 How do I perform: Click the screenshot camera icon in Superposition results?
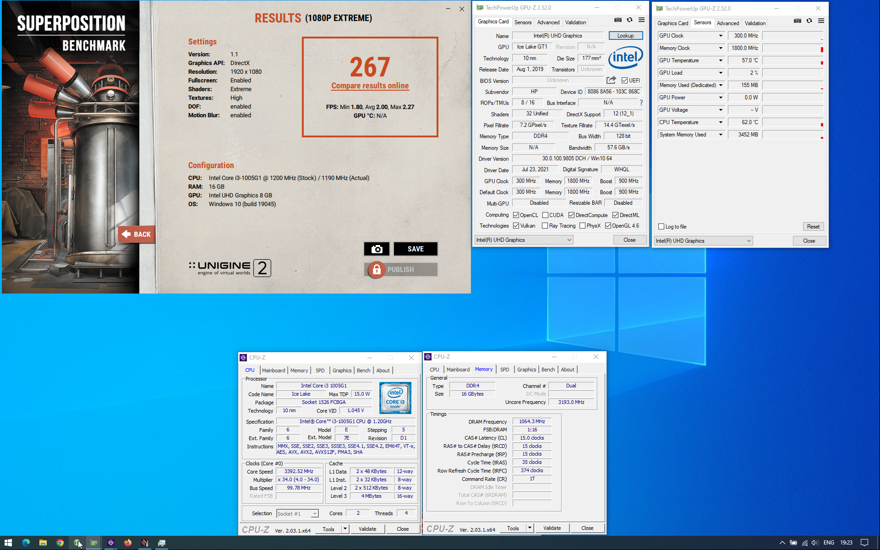377,249
